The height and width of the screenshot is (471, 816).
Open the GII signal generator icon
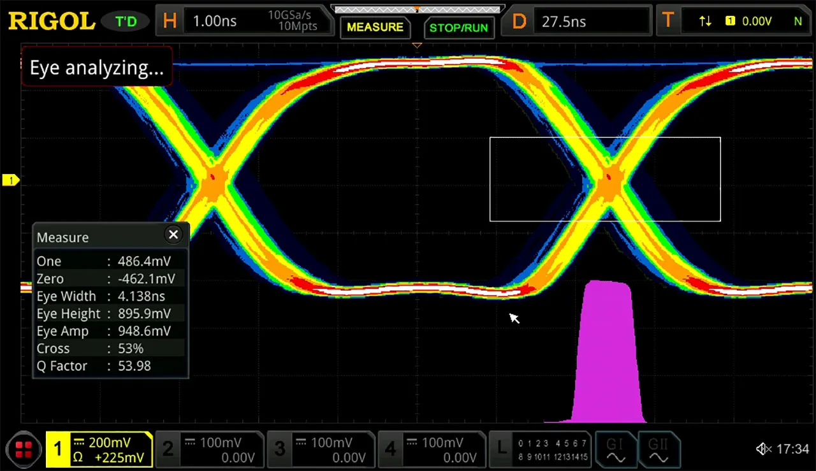coord(658,449)
